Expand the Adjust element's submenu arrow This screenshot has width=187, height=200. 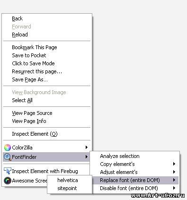(x=174, y=172)
